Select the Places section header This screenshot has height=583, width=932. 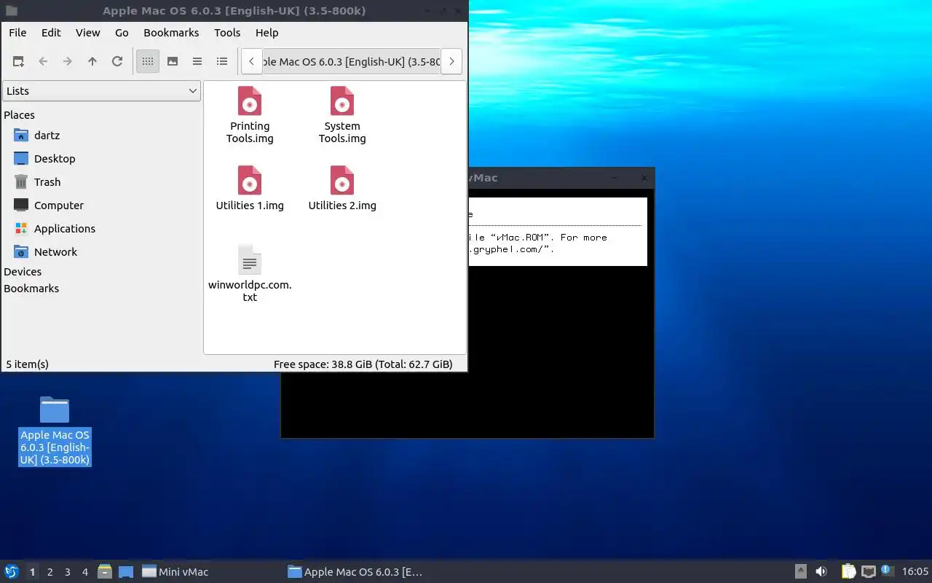[x=19, y=115]
